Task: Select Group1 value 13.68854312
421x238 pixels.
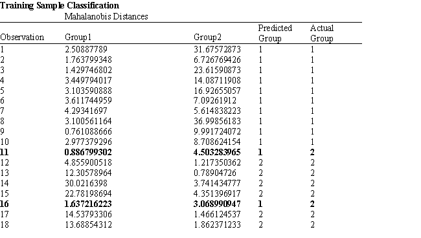Action: point(88,224)
